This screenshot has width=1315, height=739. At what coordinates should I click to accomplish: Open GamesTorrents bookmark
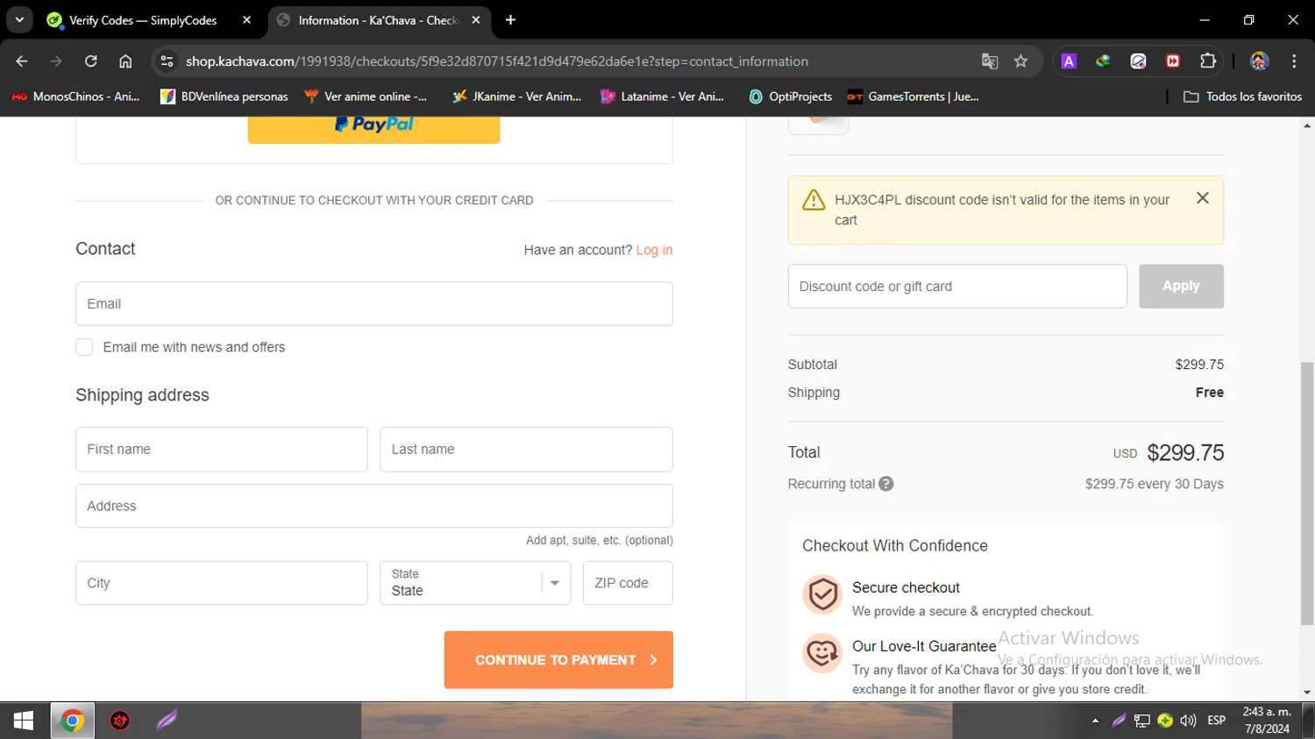point(913,96)
